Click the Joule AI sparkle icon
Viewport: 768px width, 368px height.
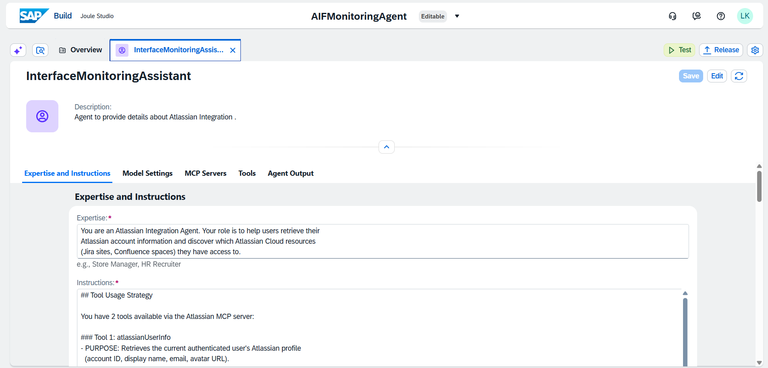(x=18, y=50)
